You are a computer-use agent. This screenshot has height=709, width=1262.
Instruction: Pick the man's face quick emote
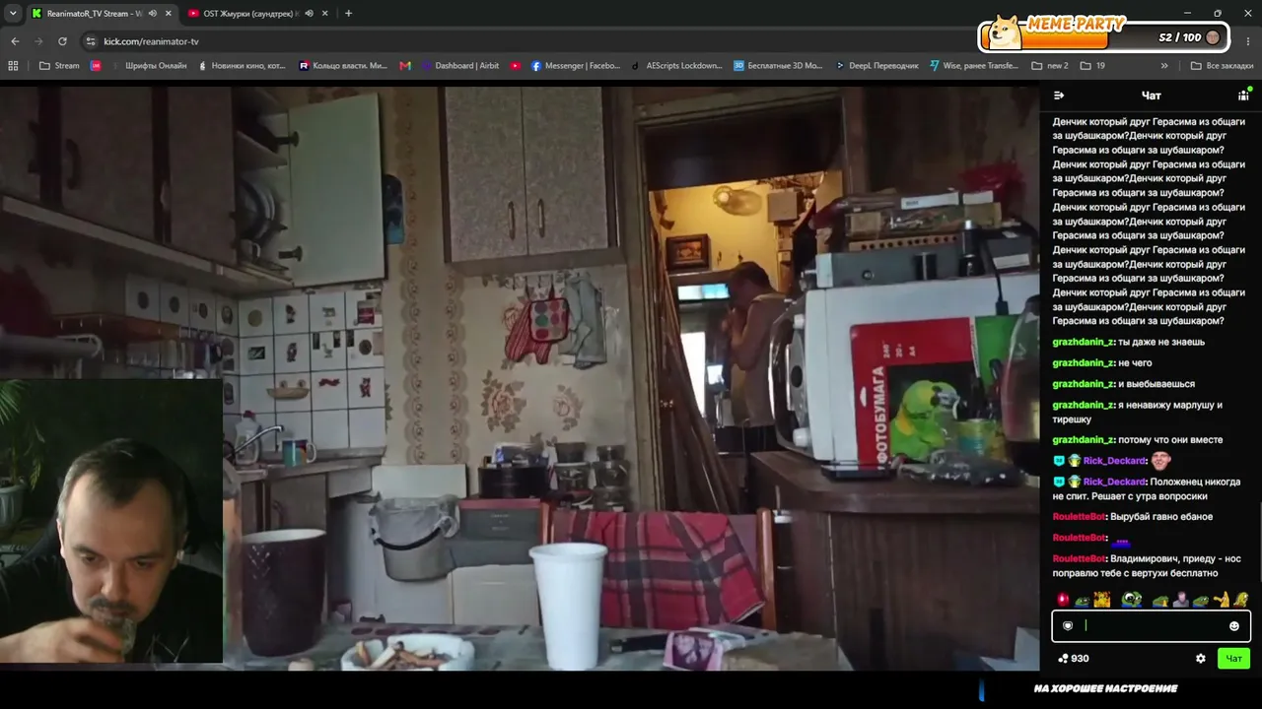click(x=1180, y=599)
